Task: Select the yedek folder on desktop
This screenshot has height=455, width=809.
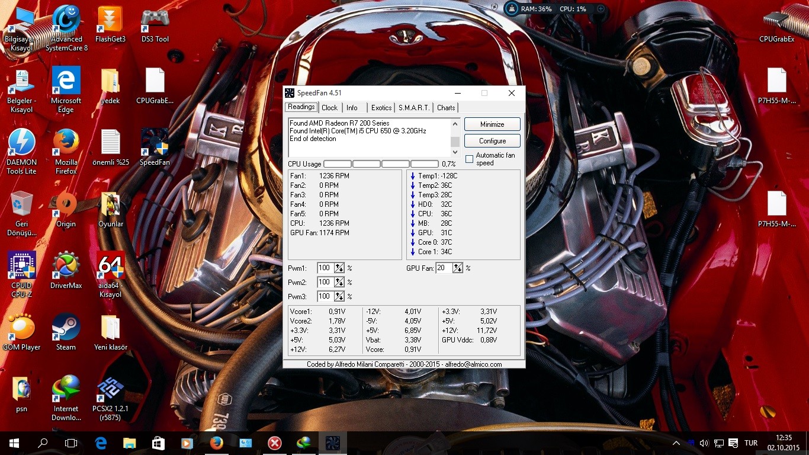Action: click(110, 86)
